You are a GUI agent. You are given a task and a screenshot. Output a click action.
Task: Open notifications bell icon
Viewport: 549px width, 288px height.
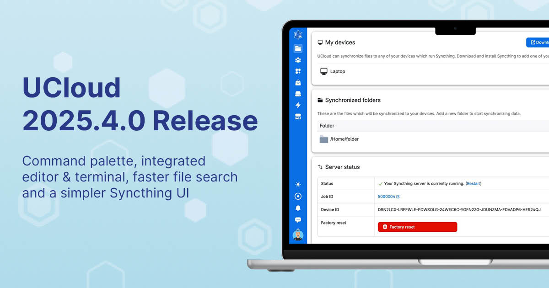(298, 208)
